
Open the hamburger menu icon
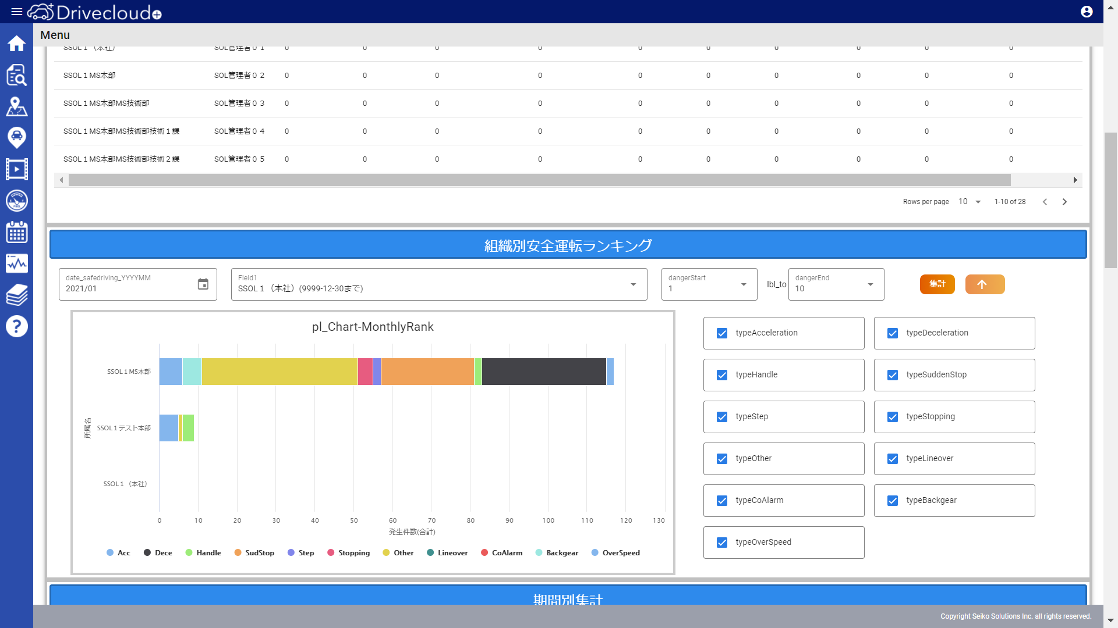[x=16, y=12]
